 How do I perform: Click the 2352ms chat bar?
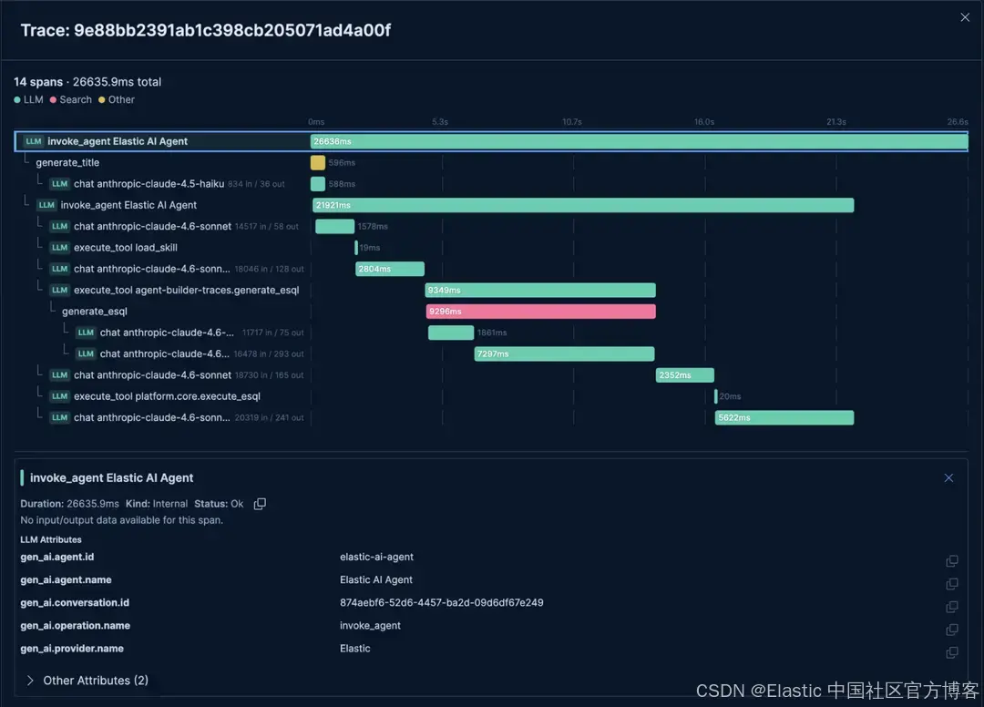pos(684,375)
